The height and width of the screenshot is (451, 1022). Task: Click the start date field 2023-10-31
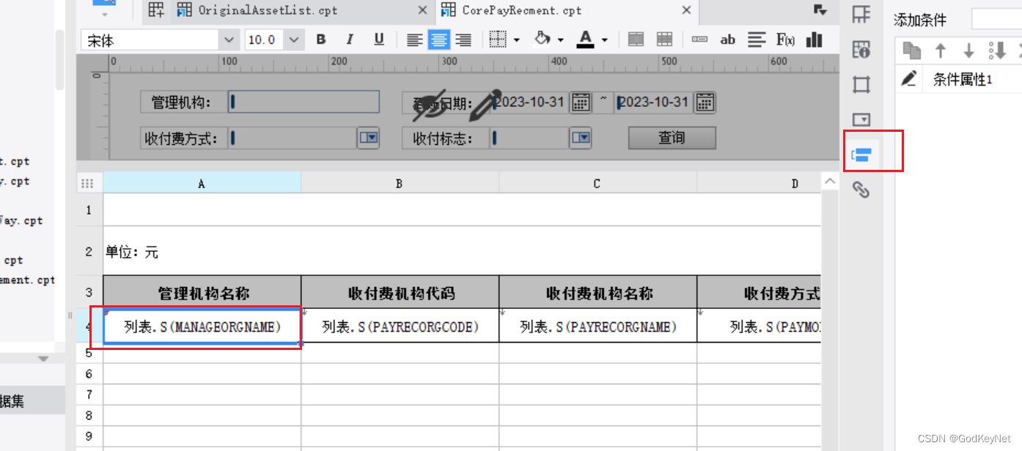pos(529,102)
